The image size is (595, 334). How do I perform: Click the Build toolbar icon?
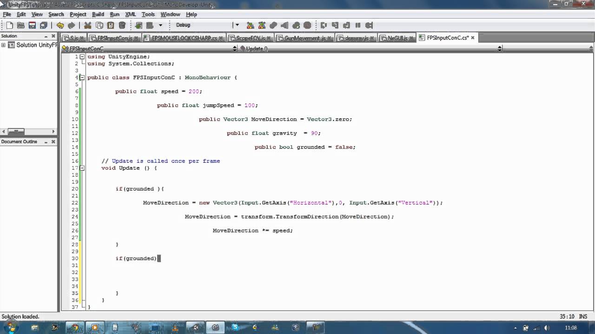tap(139, 25)
